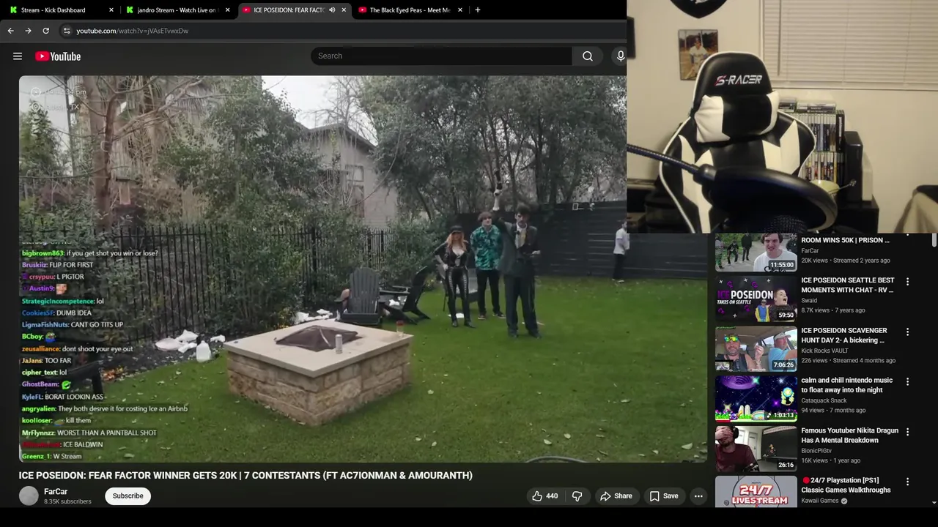This screenshot has height=527, width=938.
Task: Open Famous Youtuber Nikita Dragun title
Action: [x=849, y=436]
